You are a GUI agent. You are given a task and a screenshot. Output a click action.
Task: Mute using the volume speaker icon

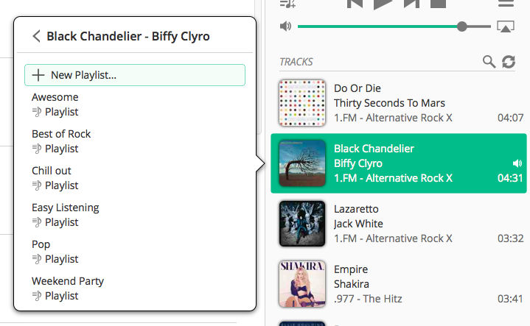285,26
